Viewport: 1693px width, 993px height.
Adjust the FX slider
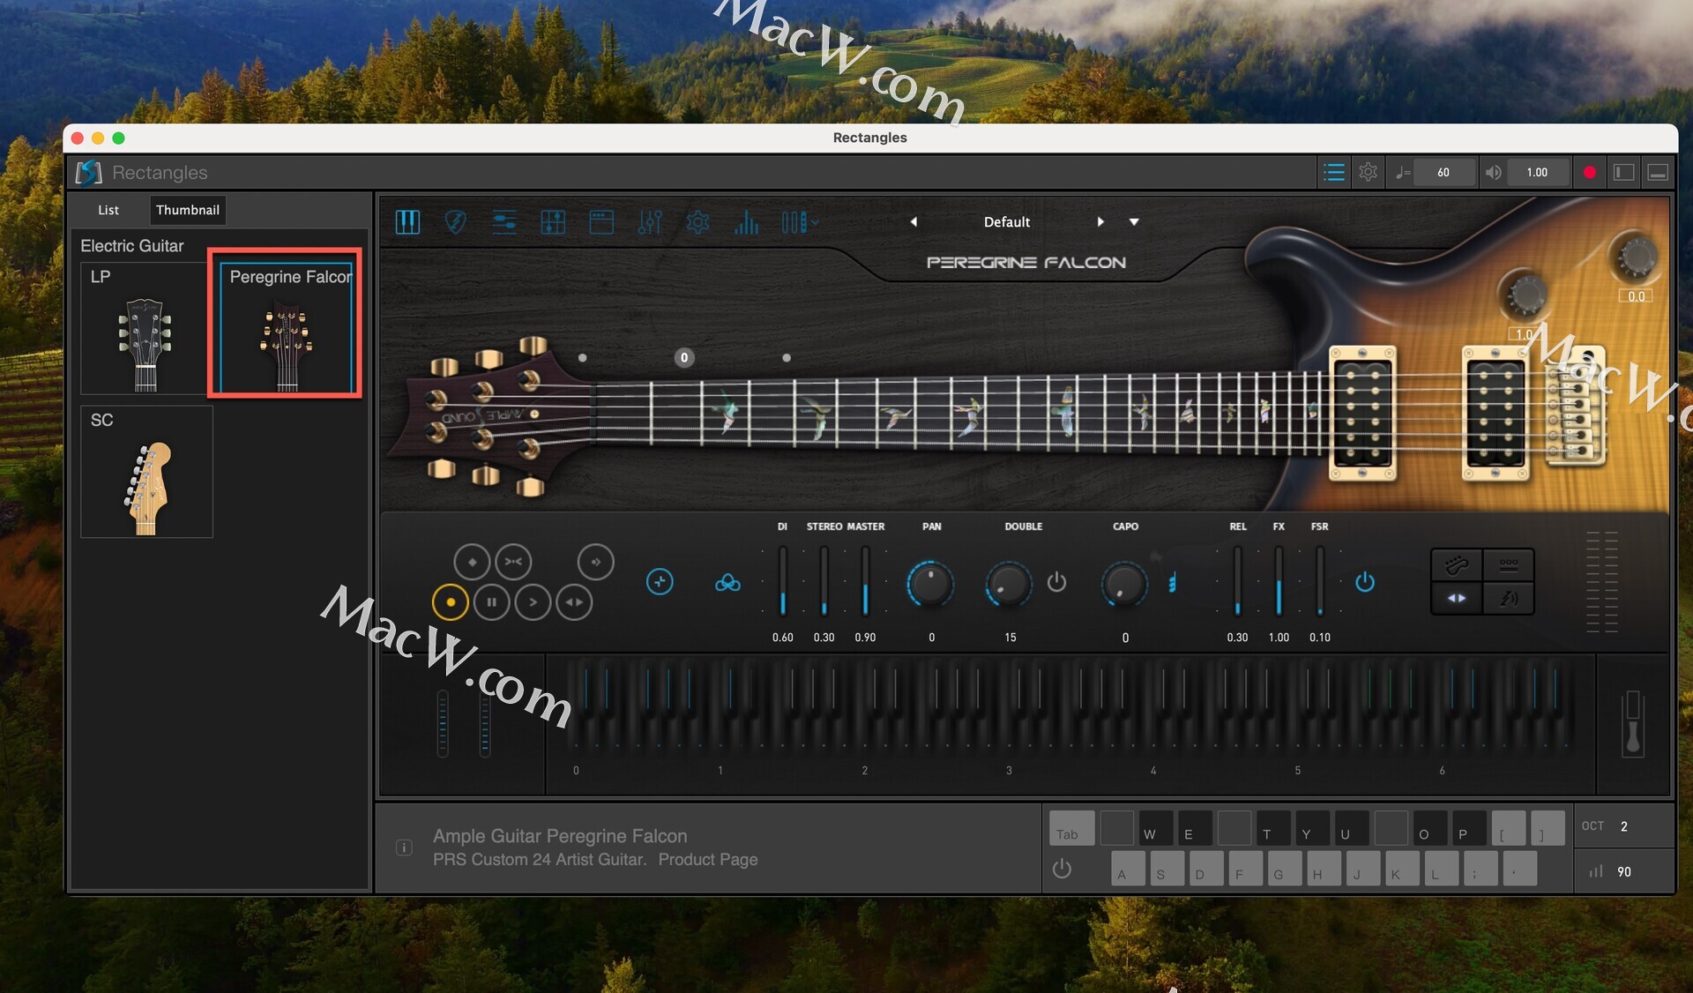1279,580
